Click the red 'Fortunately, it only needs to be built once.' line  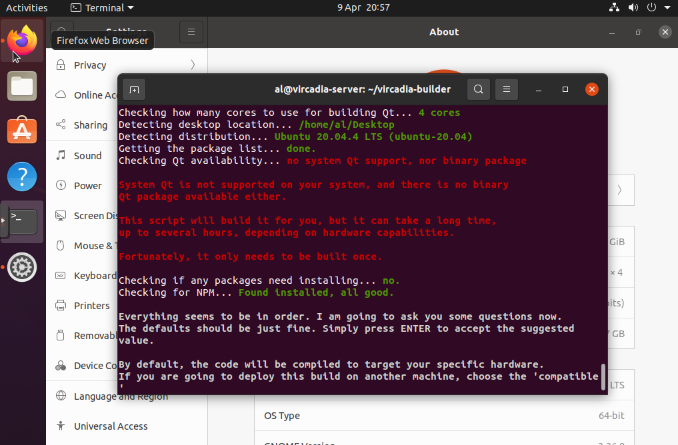click(251, 256)
